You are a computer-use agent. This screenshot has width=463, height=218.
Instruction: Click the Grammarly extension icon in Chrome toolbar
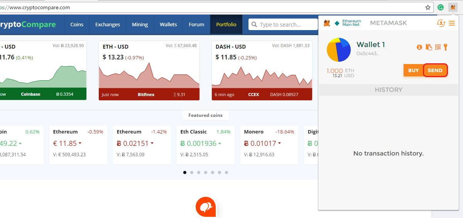click(441, 7)
